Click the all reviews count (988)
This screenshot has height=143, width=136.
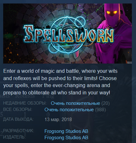coord(100,110)
